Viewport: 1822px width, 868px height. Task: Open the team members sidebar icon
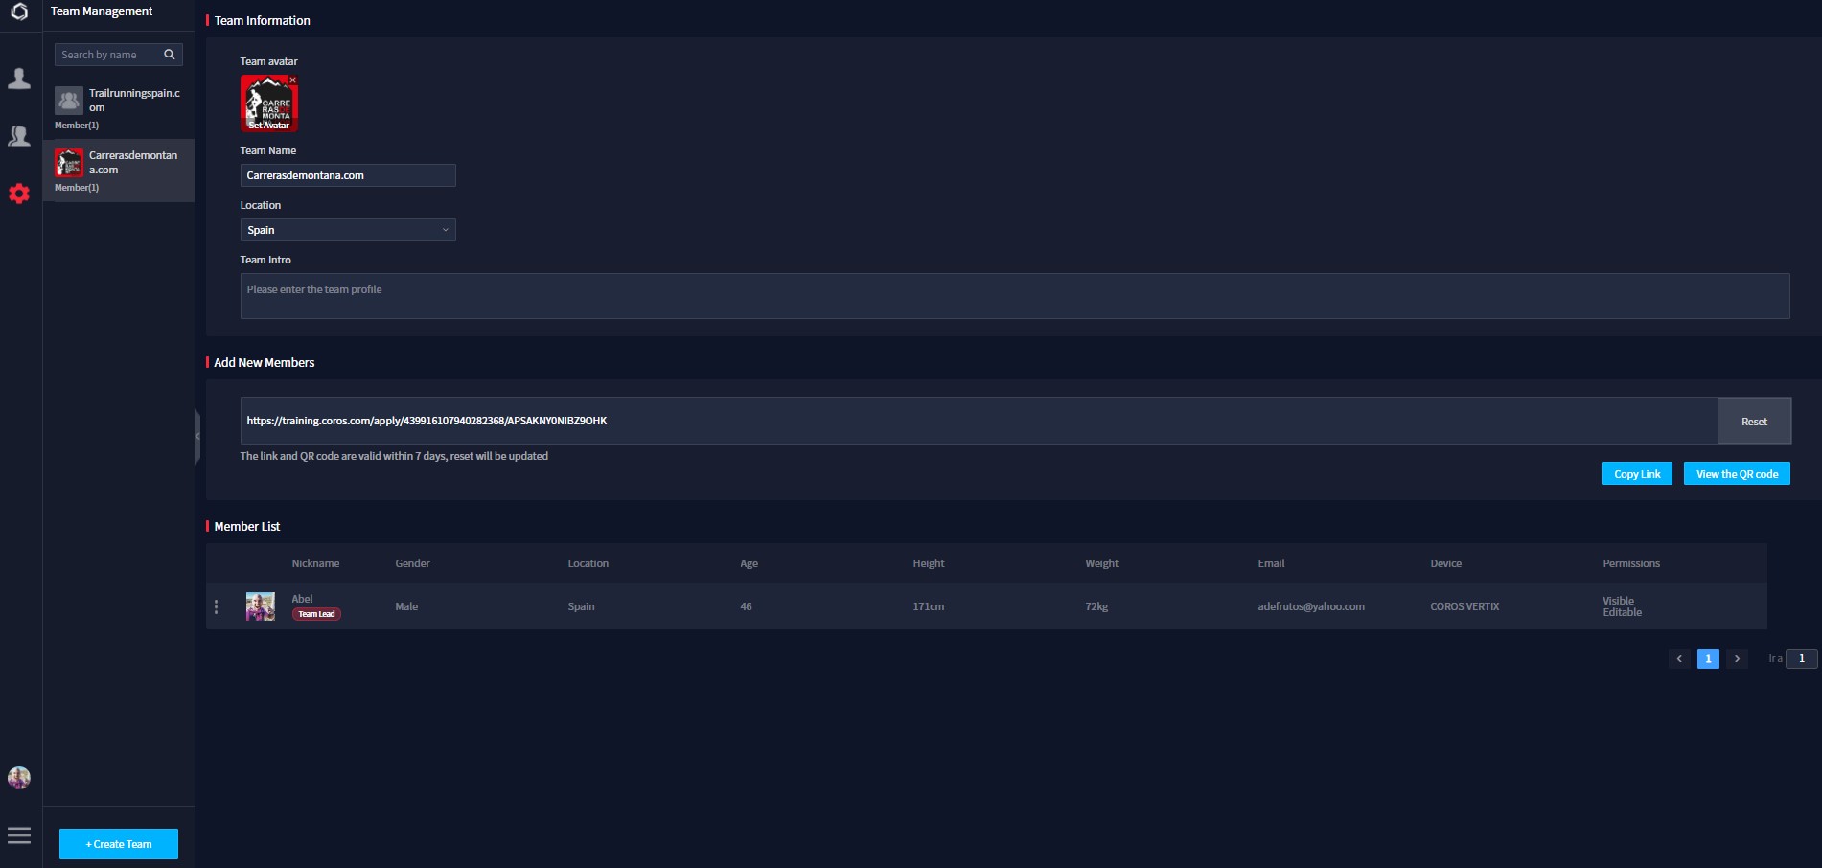point(19,136)
